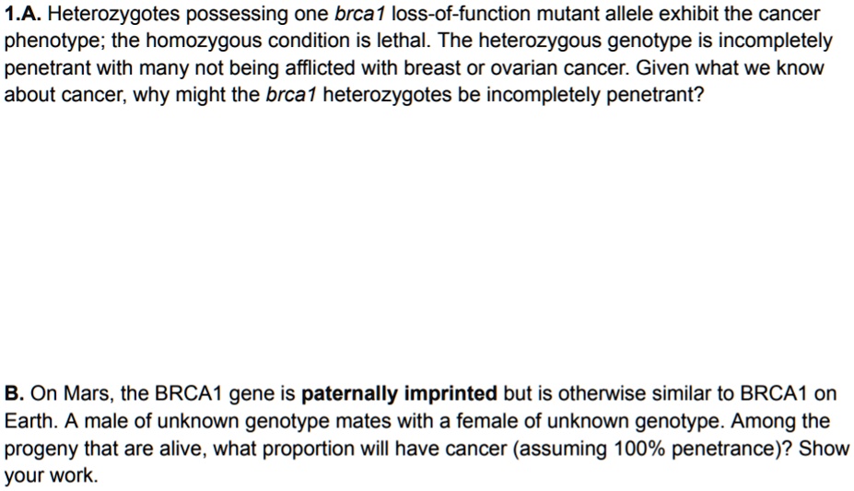Click the italic "brca1" before "heterozygotes" in line four
854x491 pixels.
coord(291,95)
